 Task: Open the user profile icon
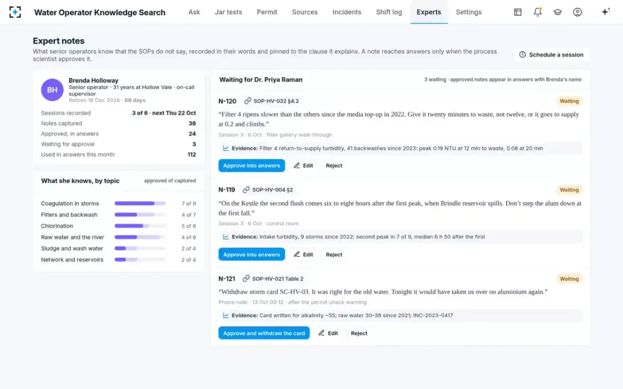tap(577, 12)
